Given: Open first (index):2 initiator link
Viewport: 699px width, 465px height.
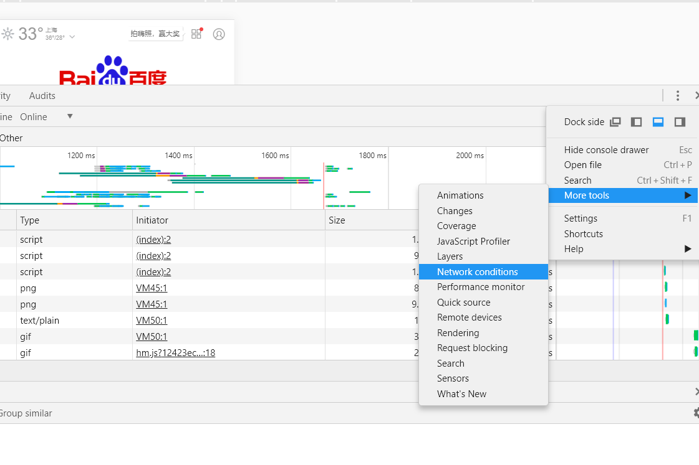Looking at the screenshot, I should (x=153, y=240).
